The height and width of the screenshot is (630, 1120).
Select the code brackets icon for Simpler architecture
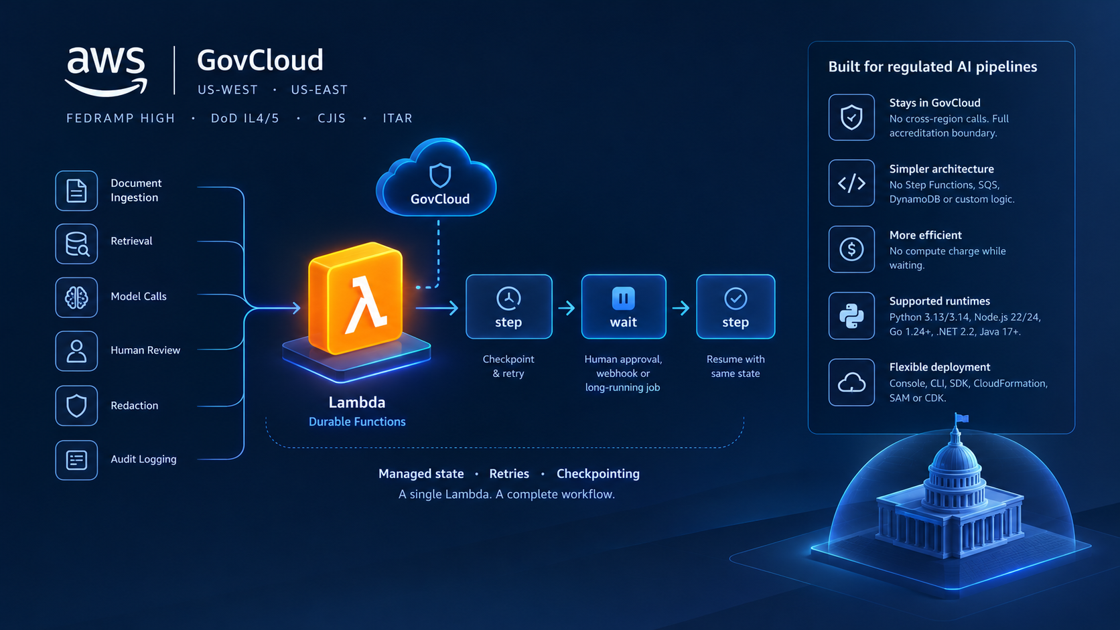[851, 183]
